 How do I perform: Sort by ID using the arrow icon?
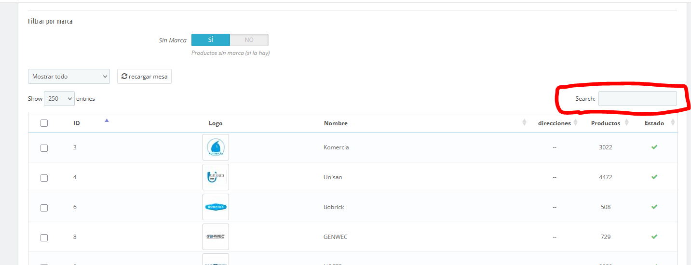[107, 120]
